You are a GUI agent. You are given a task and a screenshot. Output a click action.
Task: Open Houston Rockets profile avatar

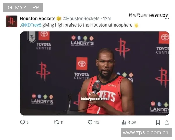[12, 21]
